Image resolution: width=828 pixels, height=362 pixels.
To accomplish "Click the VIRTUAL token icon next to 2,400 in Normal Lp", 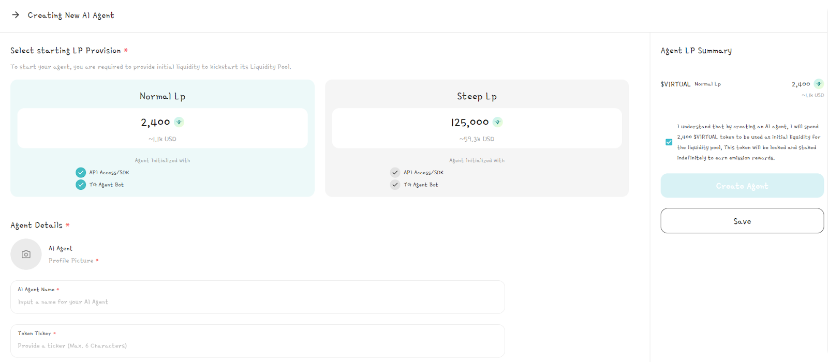I will [179, 122].
